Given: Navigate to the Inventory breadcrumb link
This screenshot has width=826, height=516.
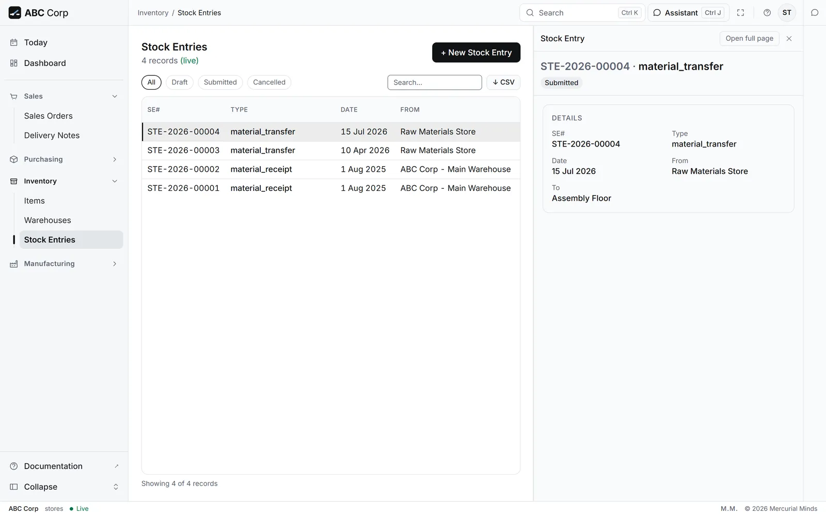Looking at the screenshot, I should pyautogui.click(x=153, y=13).
